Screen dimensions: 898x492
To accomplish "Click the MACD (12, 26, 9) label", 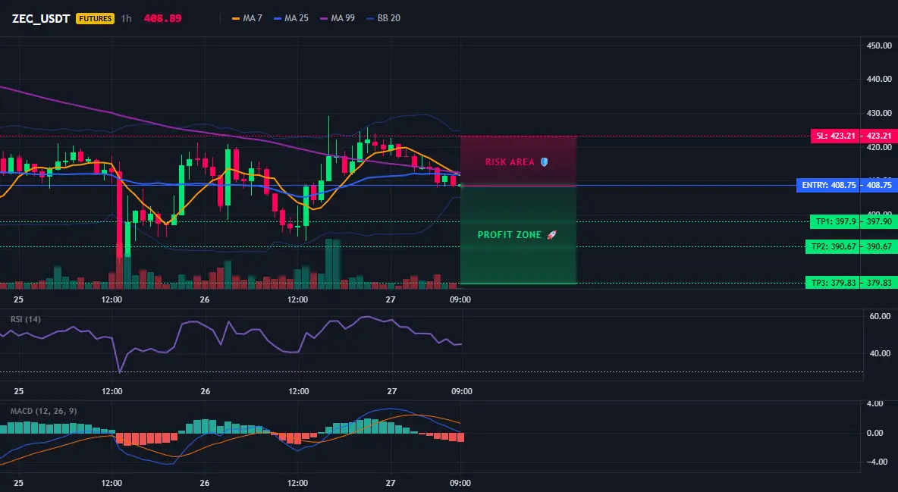I will pos(43,411).
